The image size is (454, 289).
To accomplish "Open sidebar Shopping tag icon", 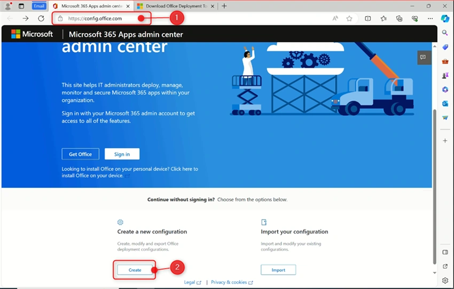I will (x=445, y=47).
